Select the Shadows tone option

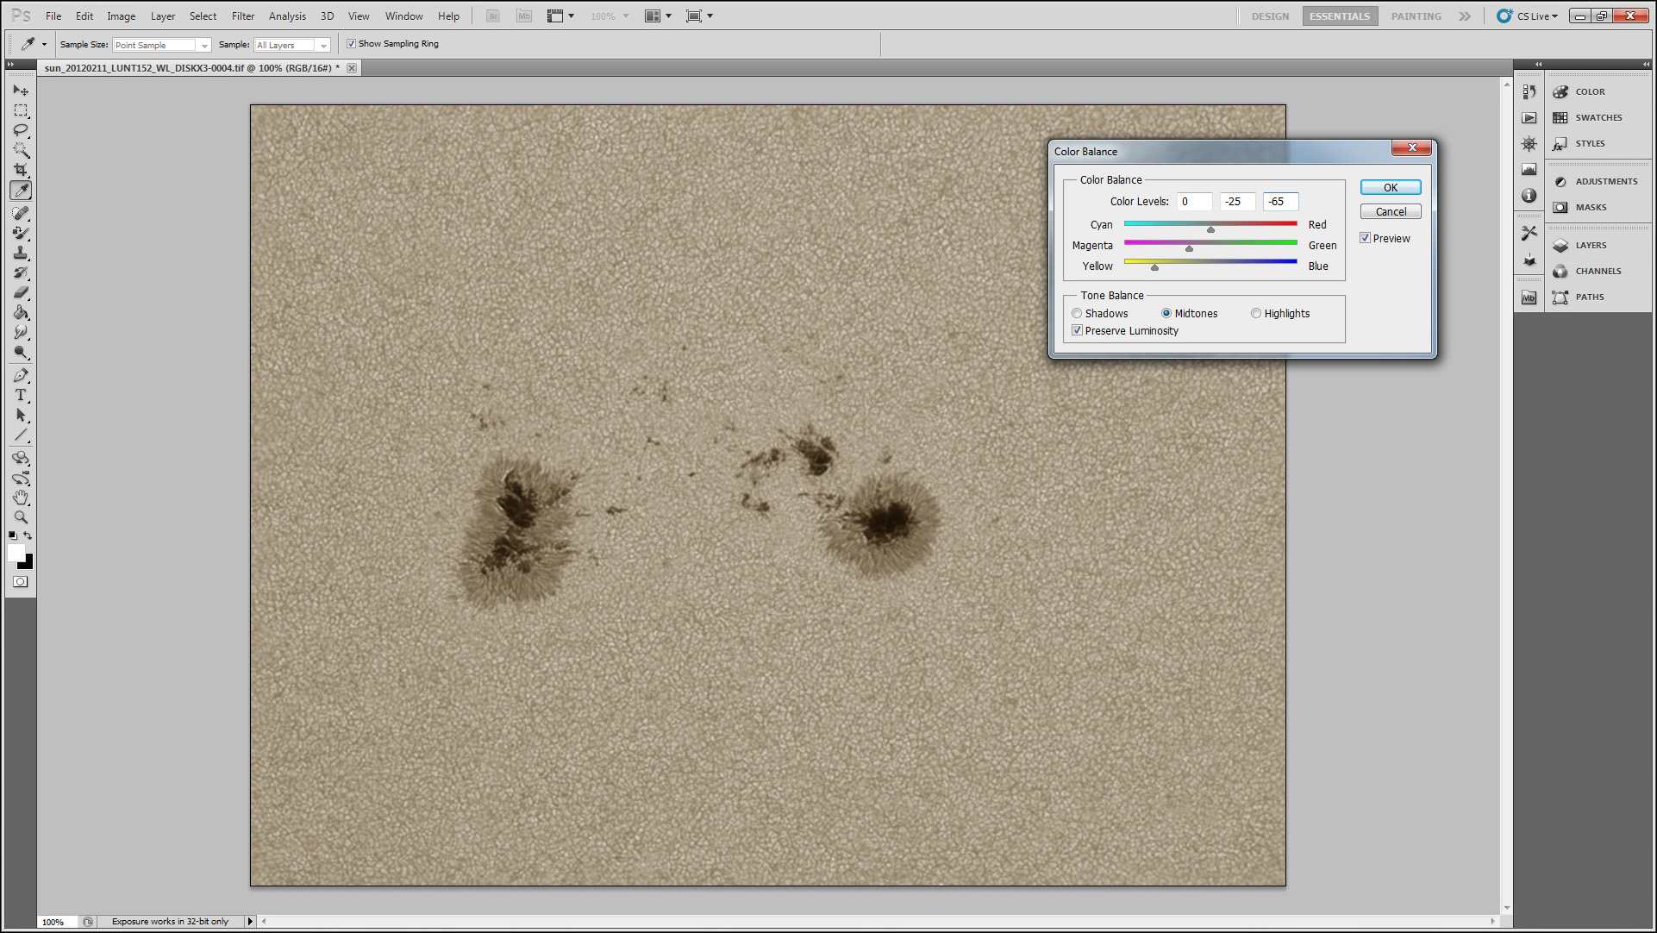[1078, 314]
